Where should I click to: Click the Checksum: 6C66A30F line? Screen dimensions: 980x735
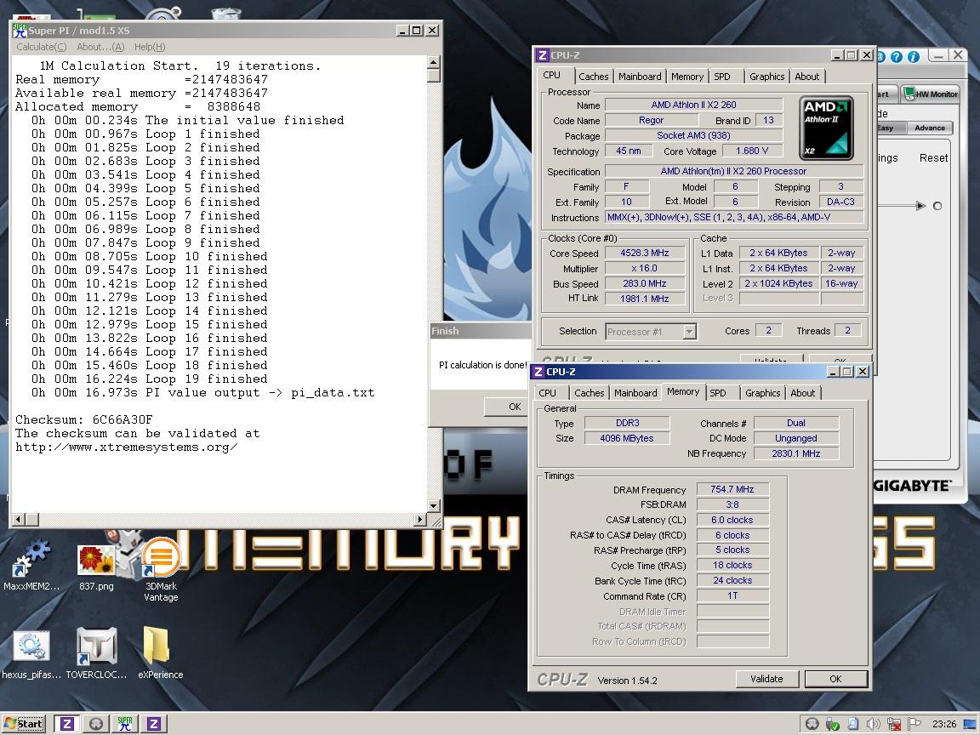click(83, 419)
